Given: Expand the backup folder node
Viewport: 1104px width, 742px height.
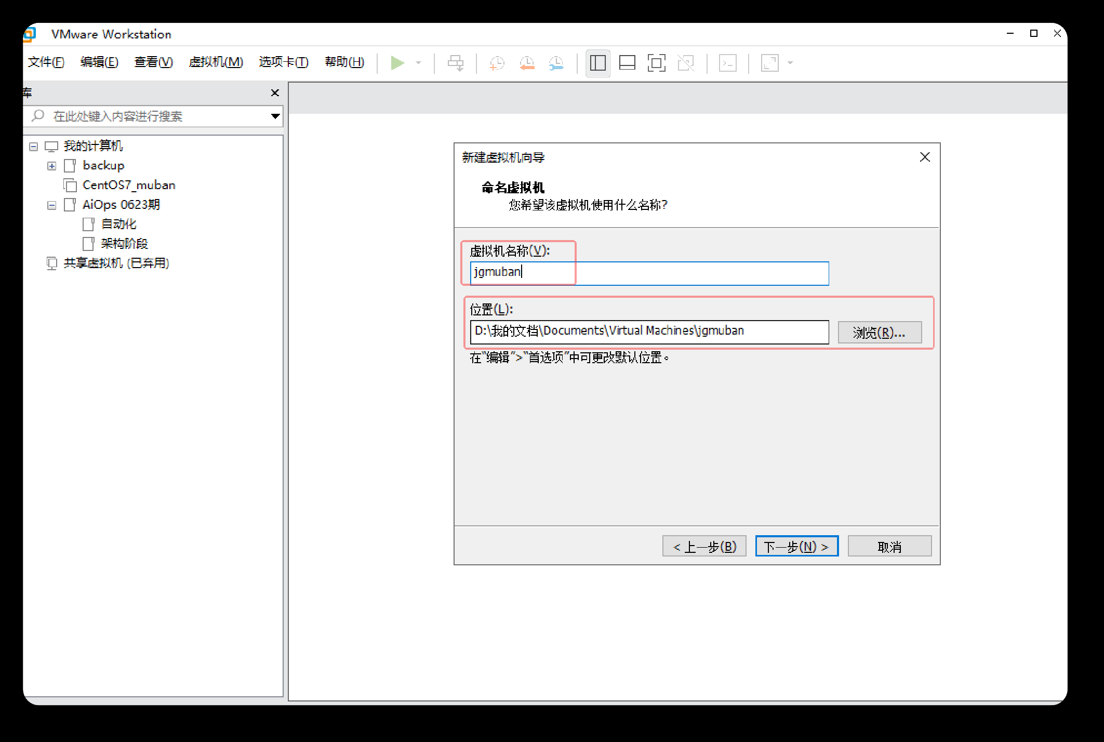Looking at the screenshot, I should click(x=51, y=166).
